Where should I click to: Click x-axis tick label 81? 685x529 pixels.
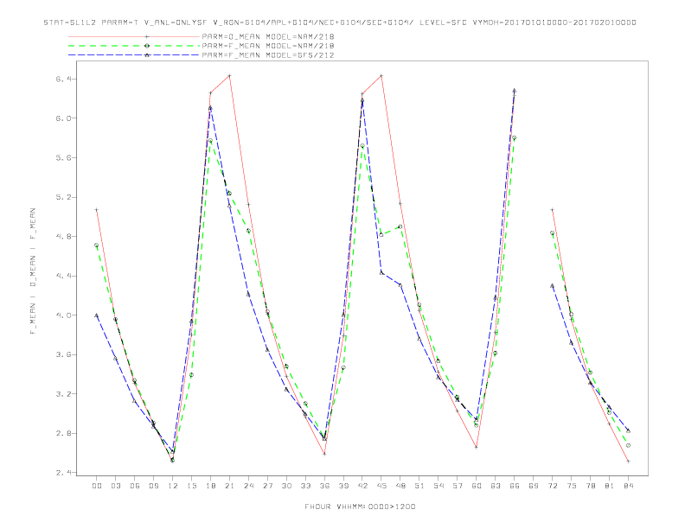[610, 486]
